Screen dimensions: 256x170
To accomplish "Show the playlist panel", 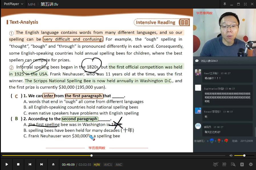I will pos(242,164).
